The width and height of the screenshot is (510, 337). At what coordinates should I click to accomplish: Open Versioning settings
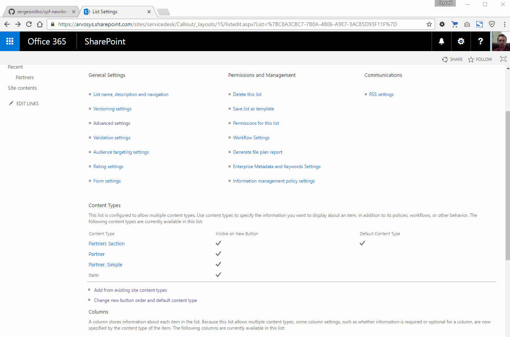click(112, 108)
